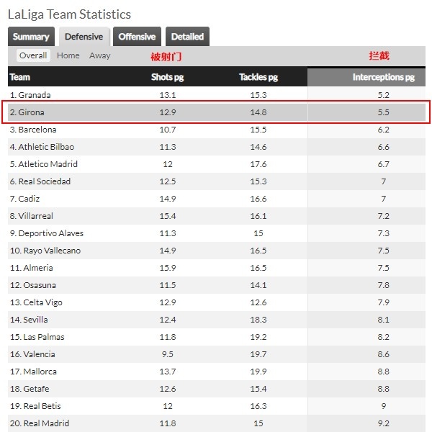The image size is (432, 432).
Task: View the Villarreal team page
Action: tap(35, 216)
